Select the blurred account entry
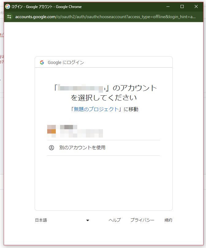Screen dimensions: 206x248 click(x=104, y=131)
